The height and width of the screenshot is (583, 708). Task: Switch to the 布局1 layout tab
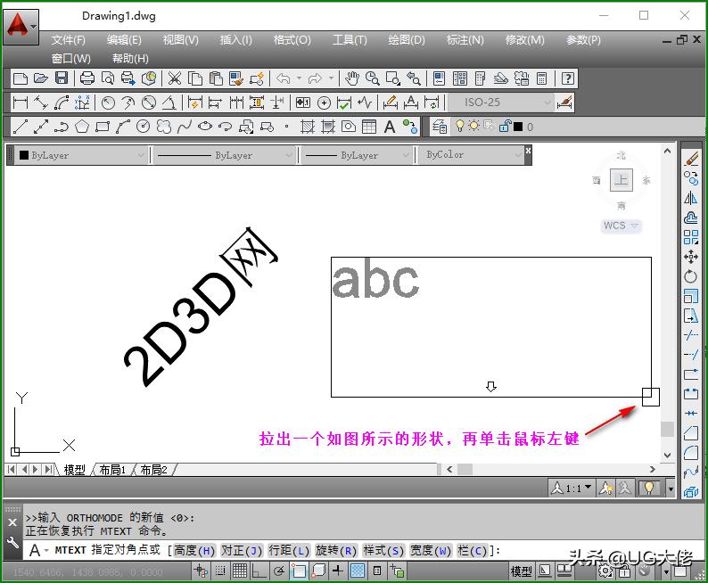pos(112,470)
